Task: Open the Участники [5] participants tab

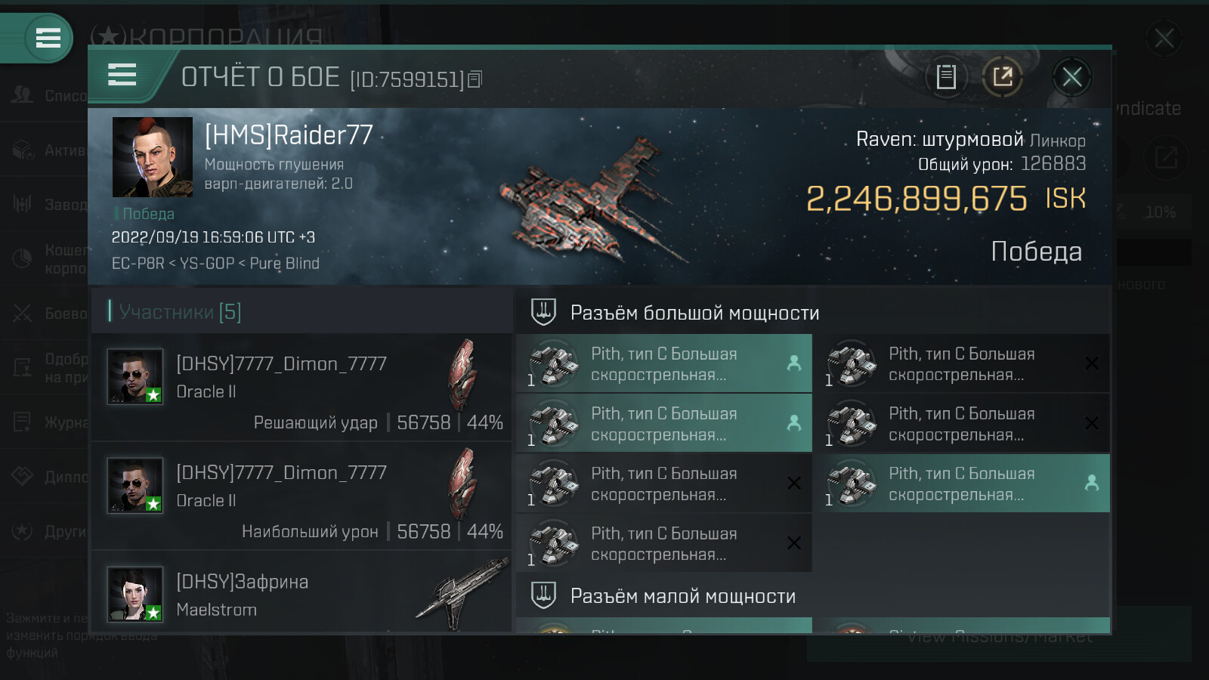Action: 180,311
